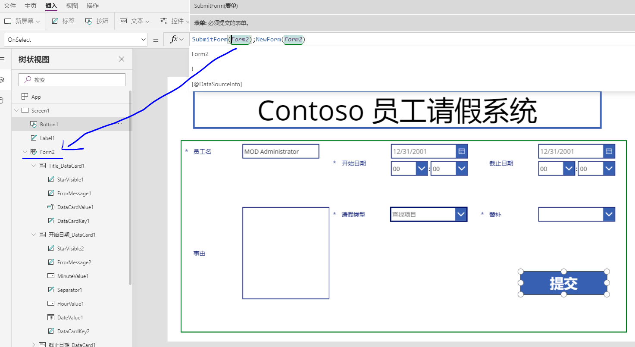Click the tree view scrollbar
The width and height of the screenshot is (635, 347).
(x=130, y=188)
